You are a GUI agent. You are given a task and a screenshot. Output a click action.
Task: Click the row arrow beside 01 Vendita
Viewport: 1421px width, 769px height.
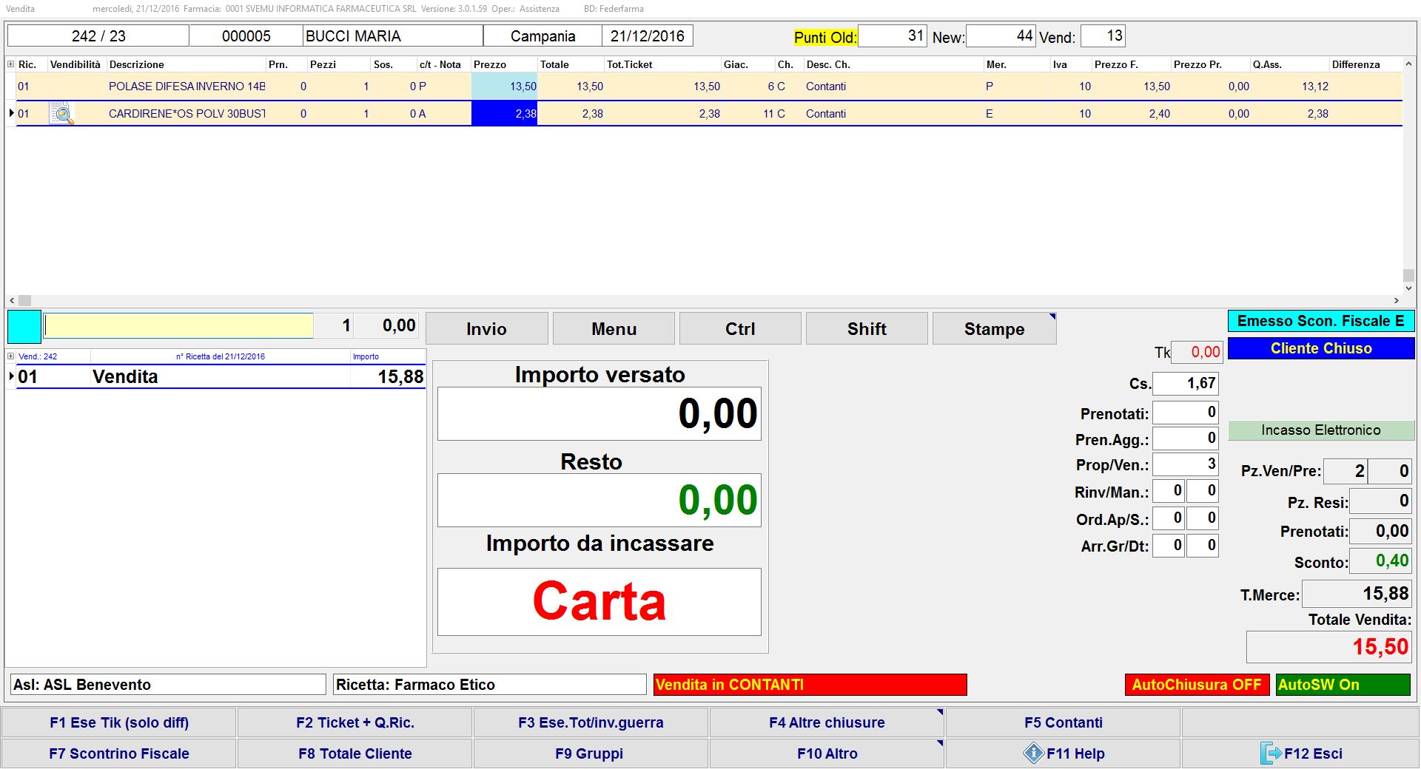click(x=11, y=376)
